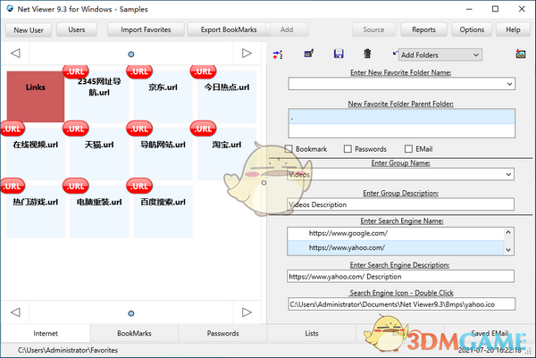The height and width of the screenshot is (358, 536).
Task: Click the New User button
Action: 29,30
